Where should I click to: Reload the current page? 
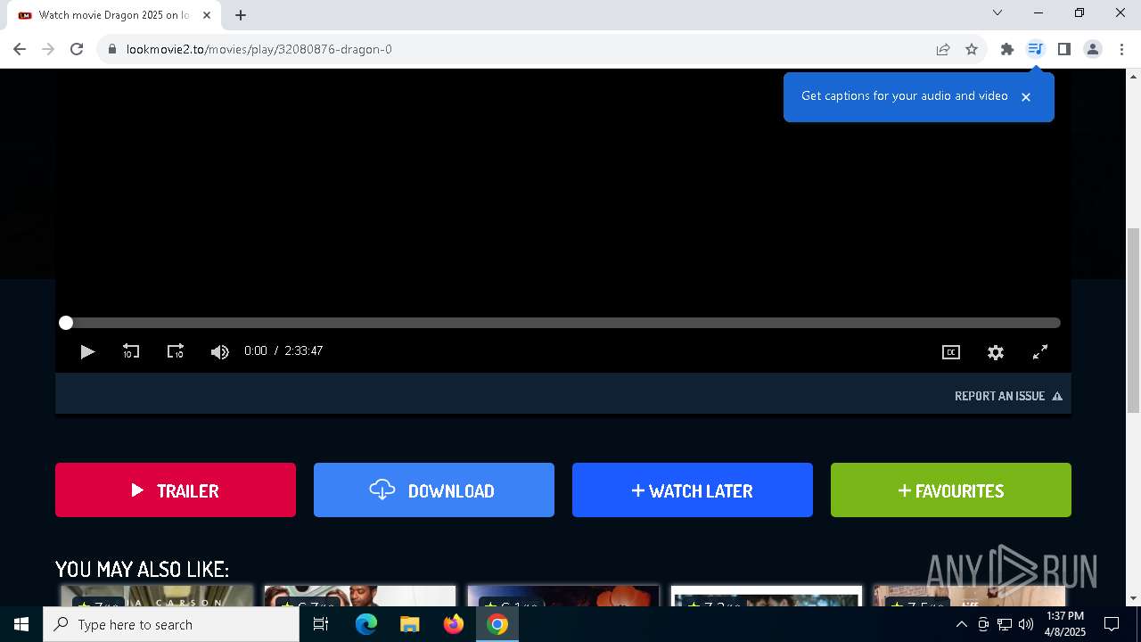77,49
